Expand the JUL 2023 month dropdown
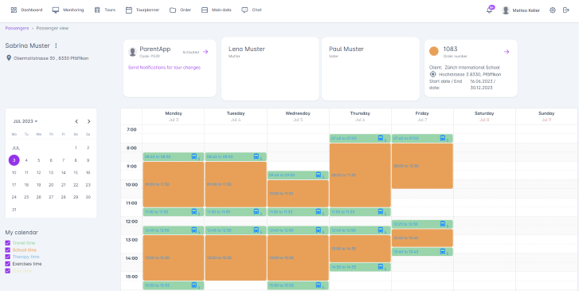 pos(25,121)
